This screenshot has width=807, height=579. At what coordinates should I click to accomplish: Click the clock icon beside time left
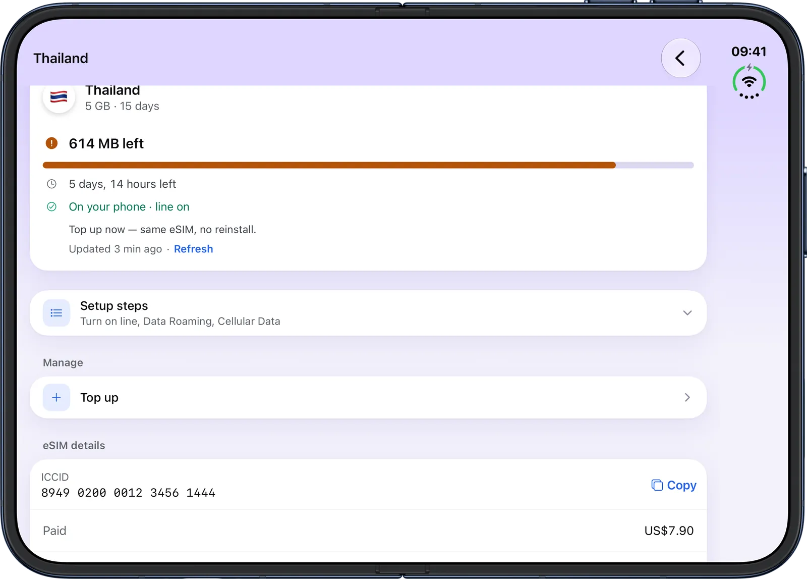coord(51,184)
